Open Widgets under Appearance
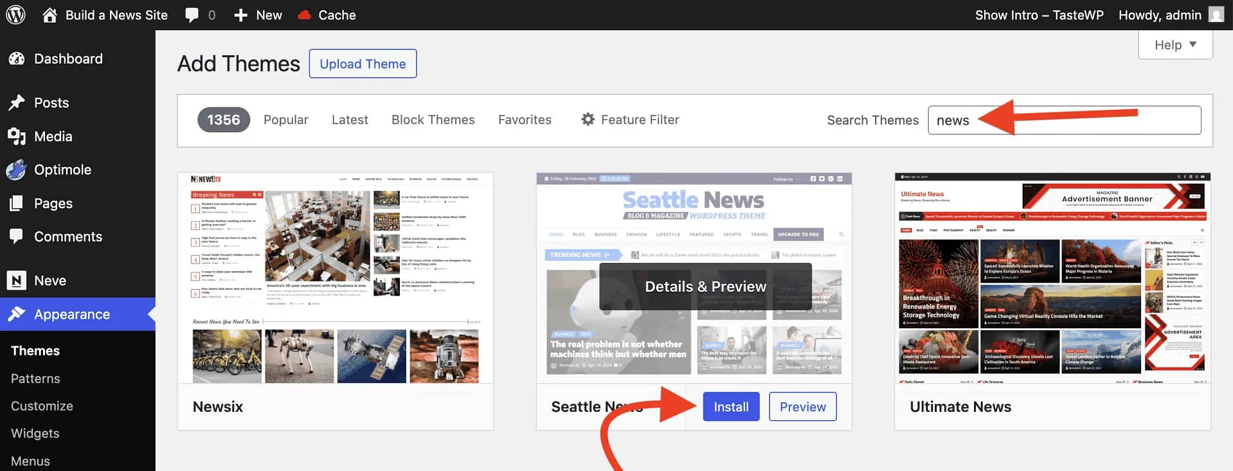This screenshot has width=1233, height=471. (x=35, y=434)
